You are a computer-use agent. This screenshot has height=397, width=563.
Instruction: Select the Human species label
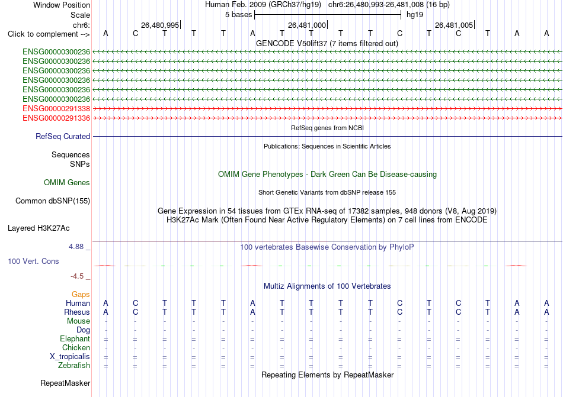(x=78, y=303)
